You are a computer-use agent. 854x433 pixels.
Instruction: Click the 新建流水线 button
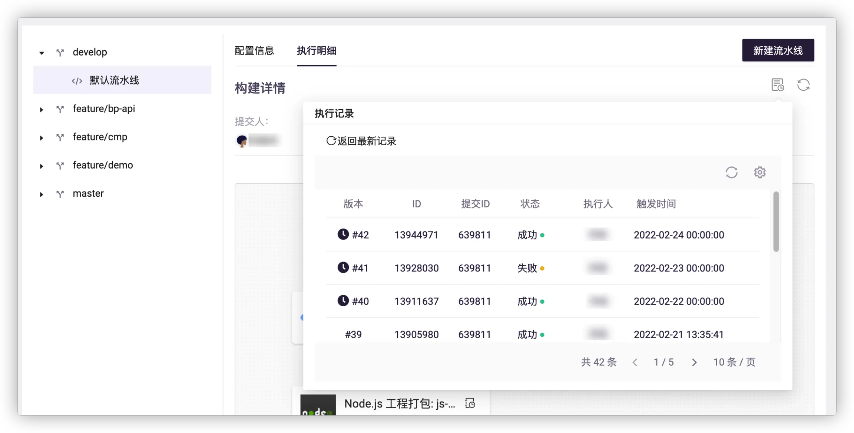778,50
